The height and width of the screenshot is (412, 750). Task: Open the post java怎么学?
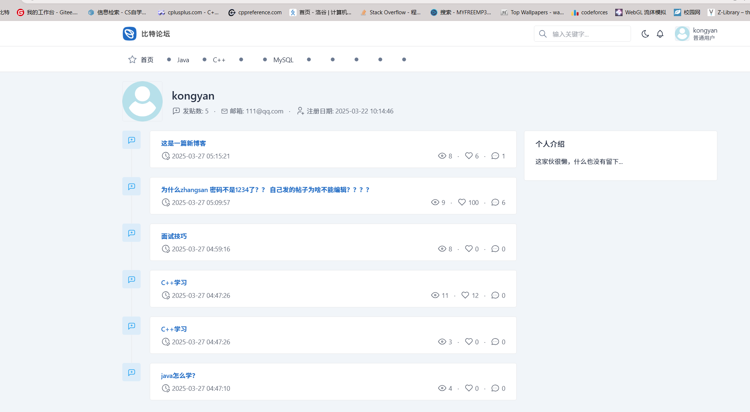coord(178,375)
